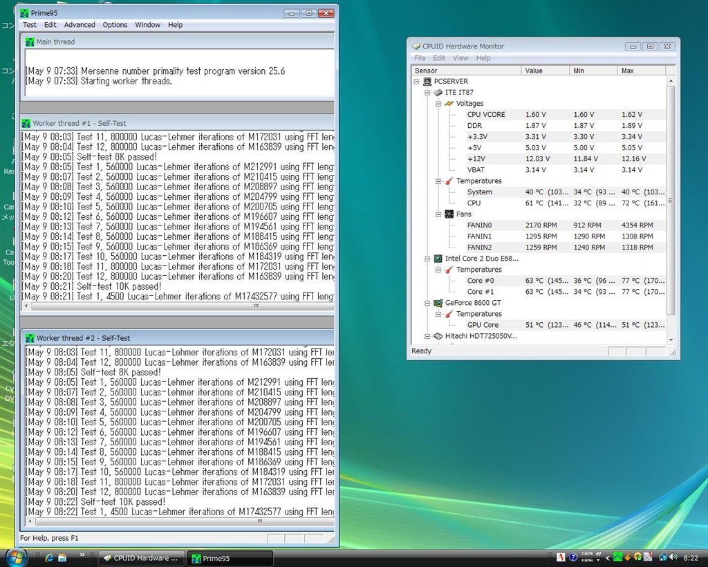This screenshot has height=567, width=708.
Task: Open Prime95 Window menu
Action: (x=148, y=25)
